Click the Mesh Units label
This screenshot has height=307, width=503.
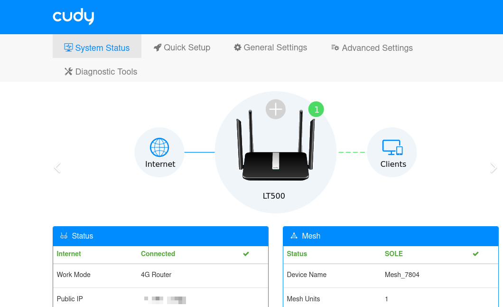point(303,299)
